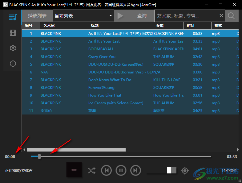
Task: Select the BOOMBAYAH track
Action: [x=130, y=49]
